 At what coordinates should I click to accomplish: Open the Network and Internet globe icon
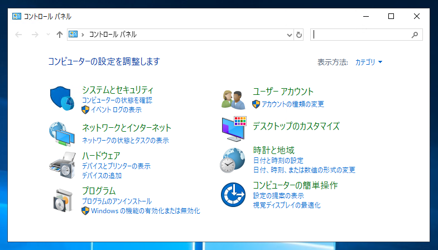[x=62, y=134]
